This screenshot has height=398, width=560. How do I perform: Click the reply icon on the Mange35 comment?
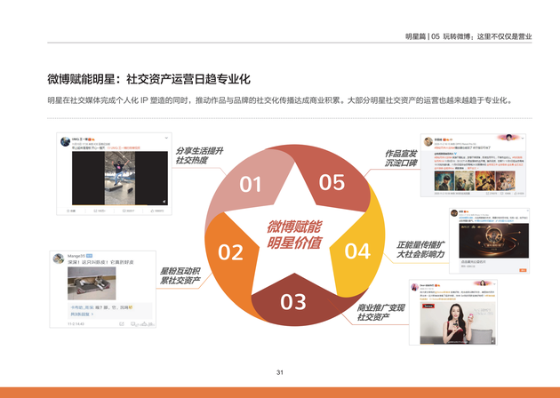133,323
